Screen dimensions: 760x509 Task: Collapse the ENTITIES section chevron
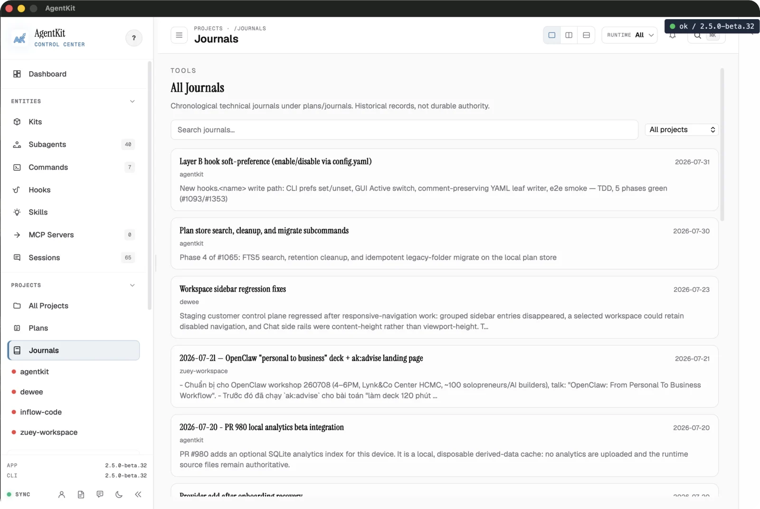point(133,101)
